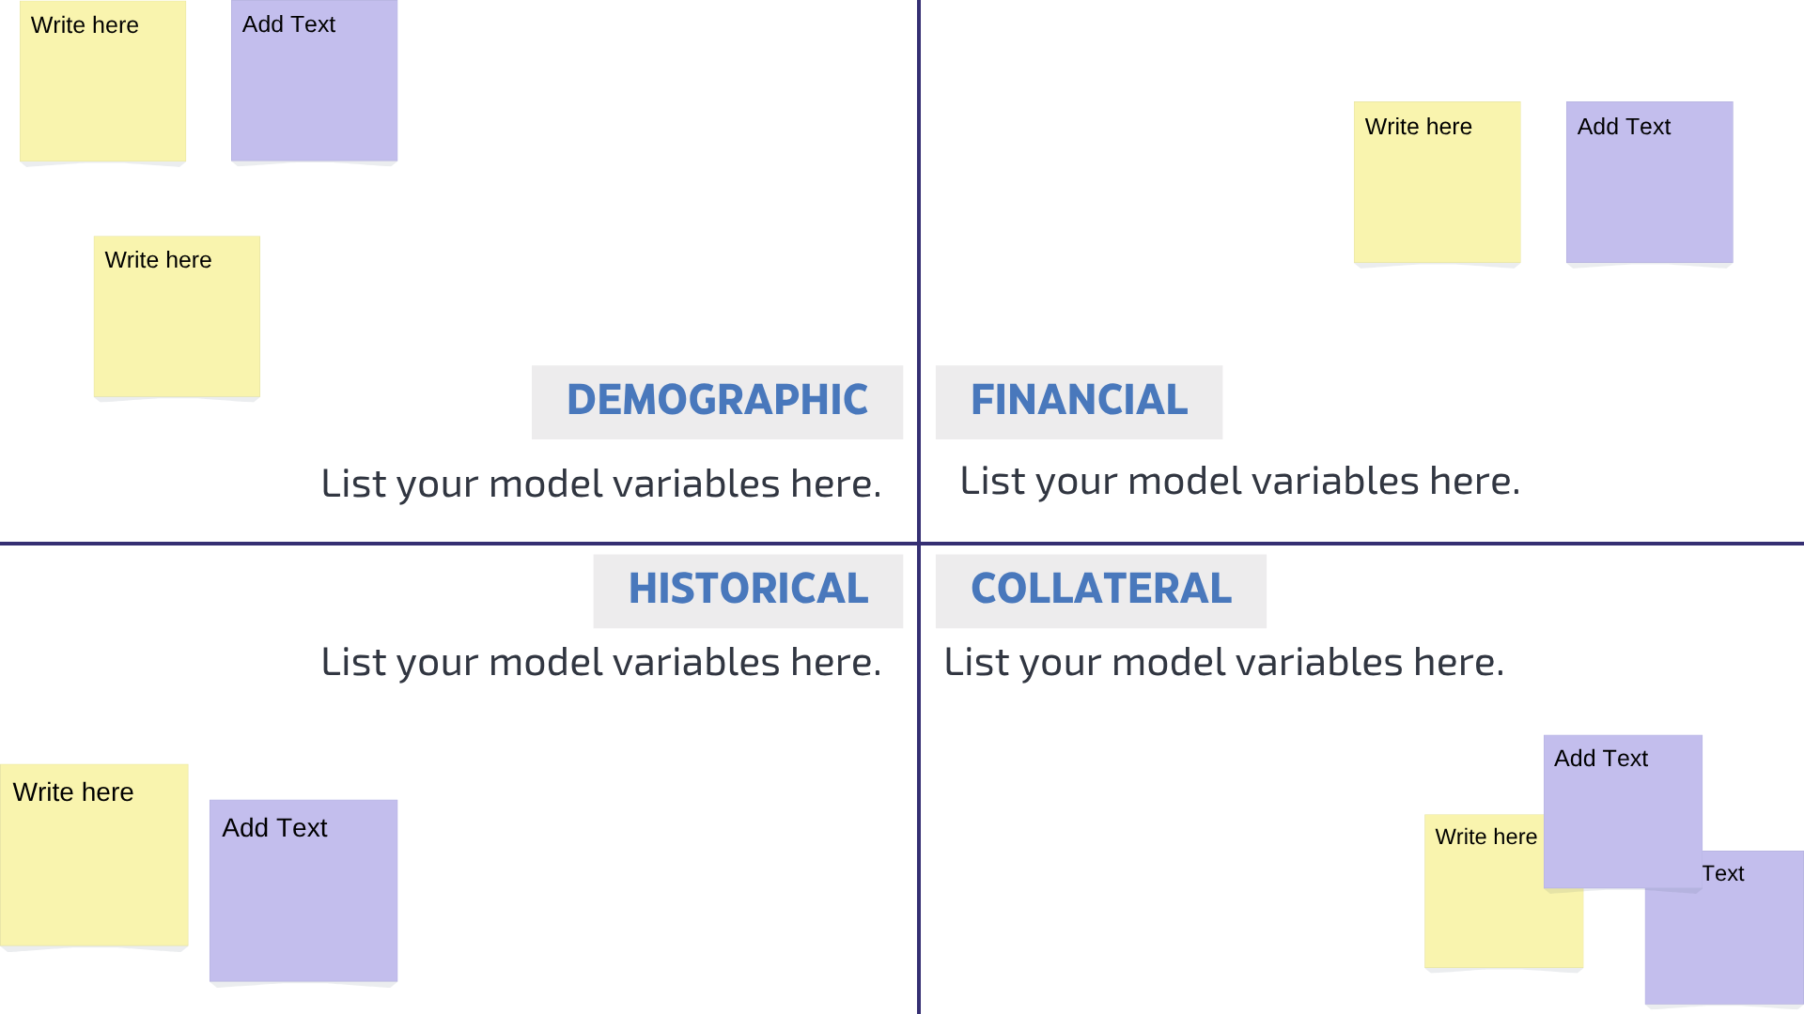
Task: Select the model variables text under Historical
Action: [x=601, y=663]
